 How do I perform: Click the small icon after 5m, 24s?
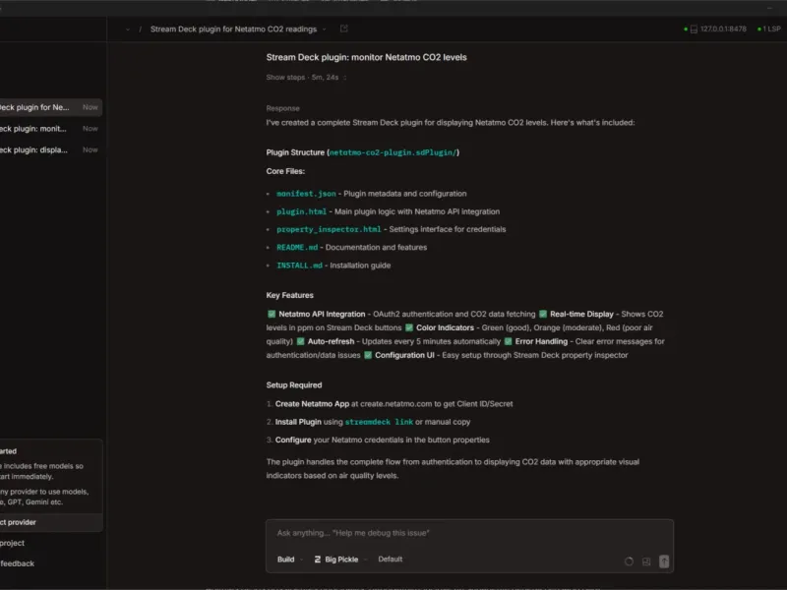[x=345, y=78]
